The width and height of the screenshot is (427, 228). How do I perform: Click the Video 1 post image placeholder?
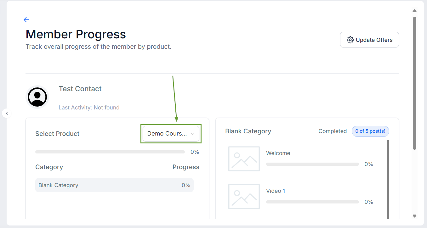coord(244,197)
